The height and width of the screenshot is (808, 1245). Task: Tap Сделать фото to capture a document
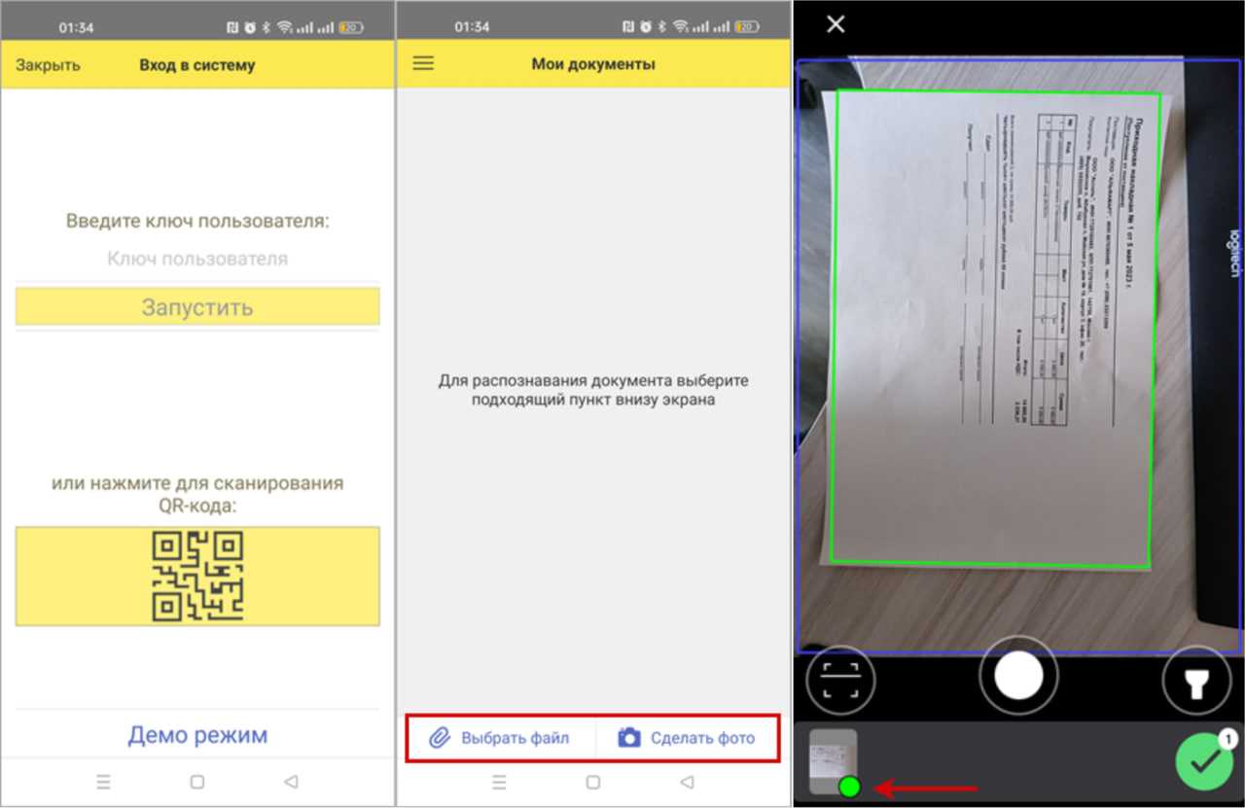point(687,739)
